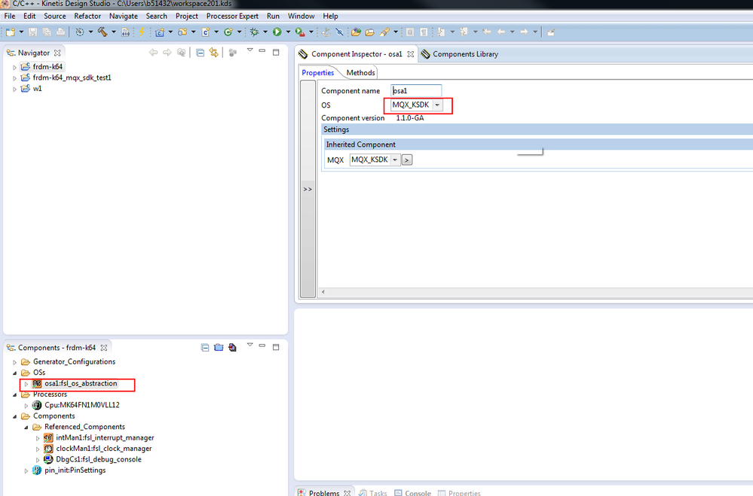
Task: Click the Open Type folder icon
Action: [356, 32]
